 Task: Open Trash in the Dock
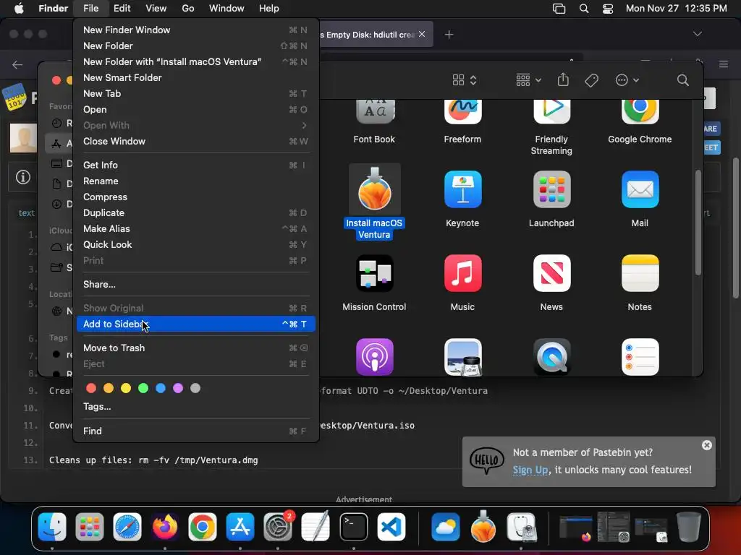pos(689,527)
